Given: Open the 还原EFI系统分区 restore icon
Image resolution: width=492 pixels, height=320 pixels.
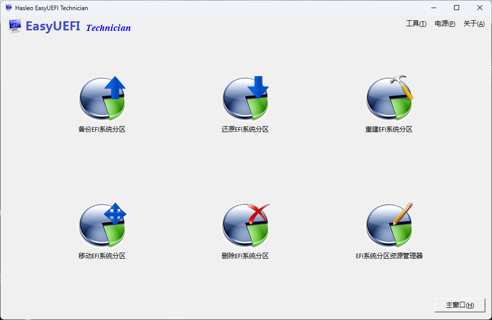Looking at the screenshot, I should (245, 98).
